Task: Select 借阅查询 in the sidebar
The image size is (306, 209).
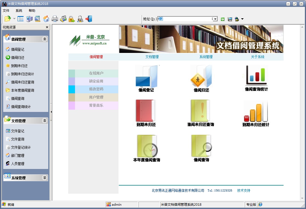Action: [15, 98]
